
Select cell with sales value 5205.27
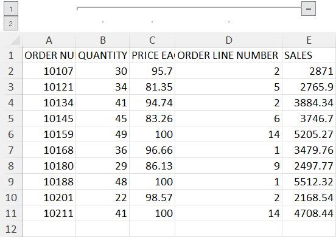coord(309,134)
